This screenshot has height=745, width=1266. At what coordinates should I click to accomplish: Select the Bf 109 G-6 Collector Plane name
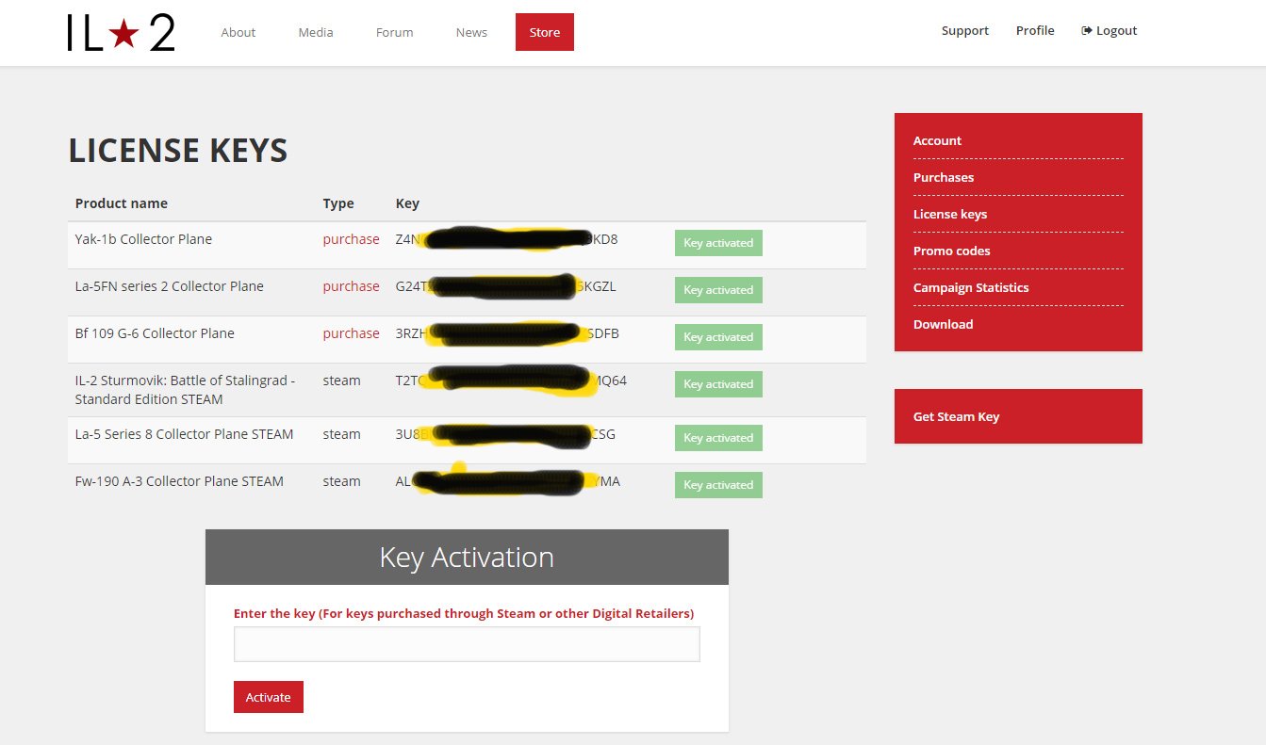click(x=155, y=333)
